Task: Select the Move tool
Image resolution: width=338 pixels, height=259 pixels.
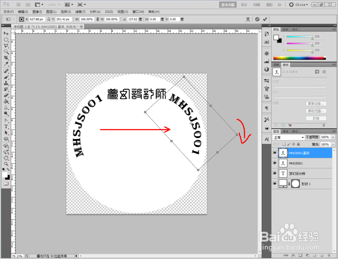Action: [6, 33]
